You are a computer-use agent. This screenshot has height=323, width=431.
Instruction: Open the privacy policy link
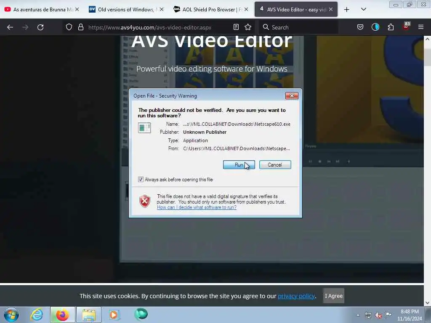[296, 296]
